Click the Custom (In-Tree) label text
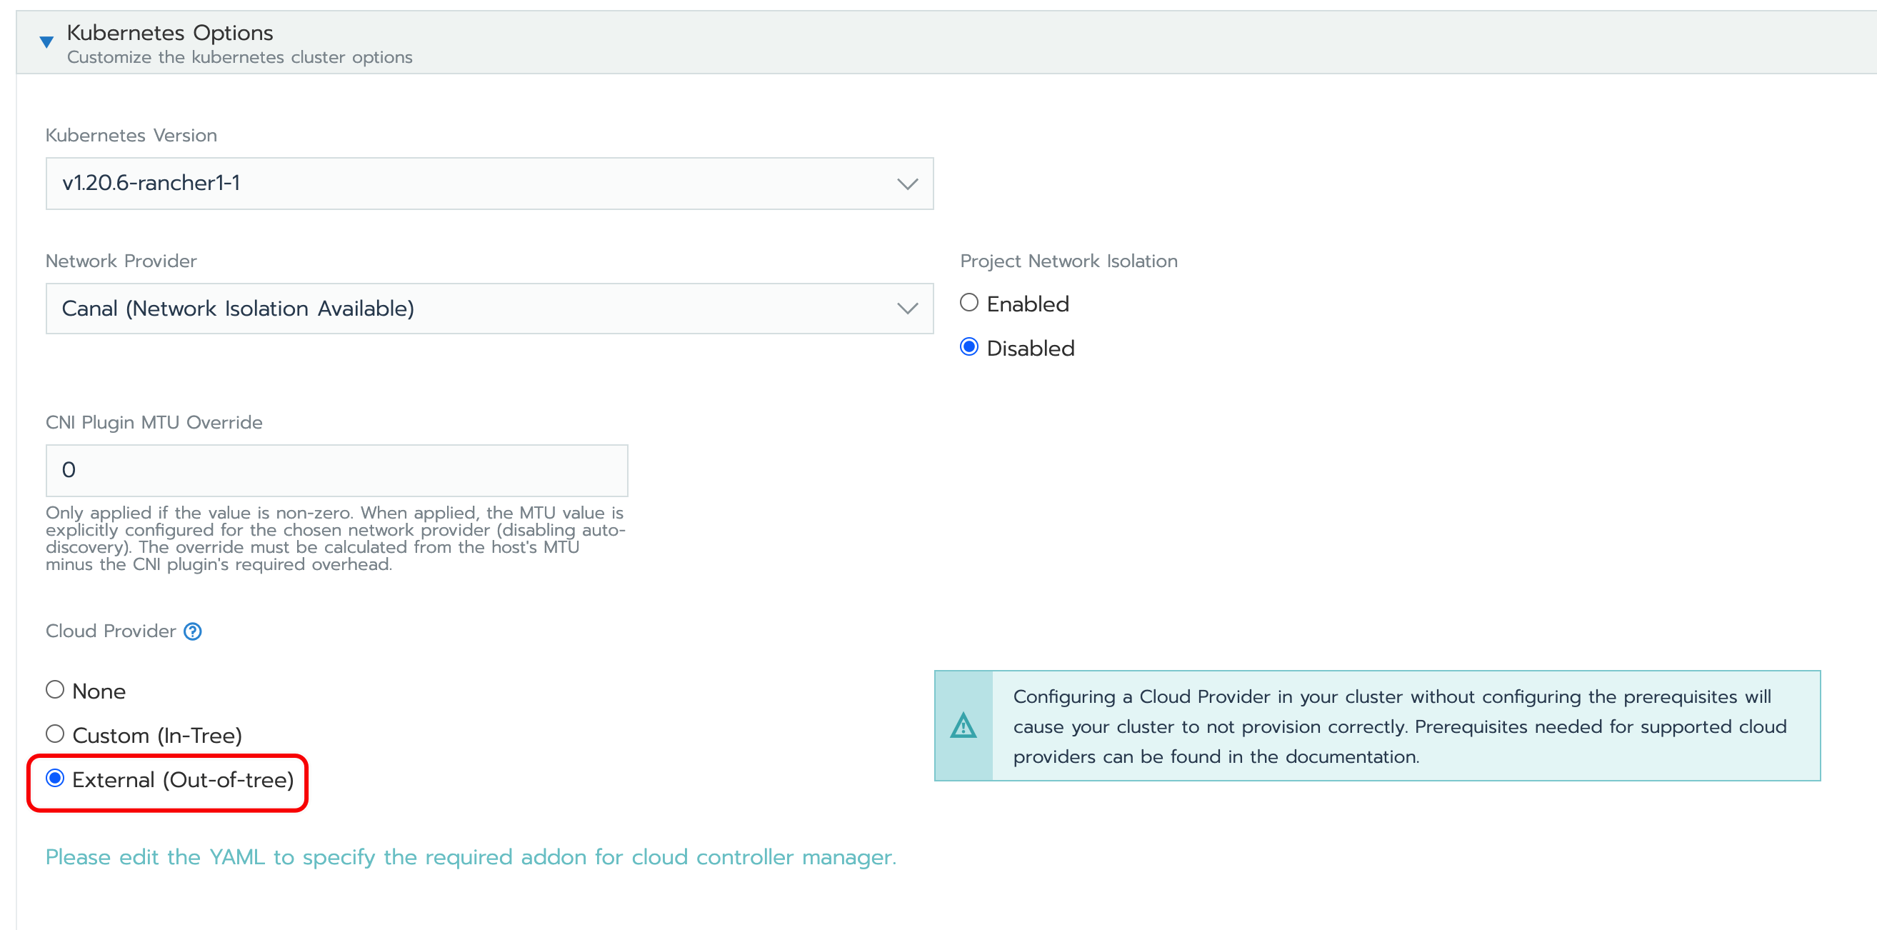This screenshot has width=1877, height=930. [157, 736]
